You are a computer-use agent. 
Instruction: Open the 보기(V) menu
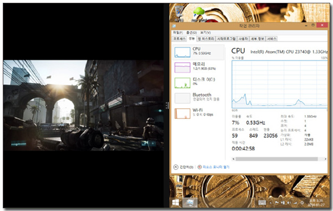(x=205, y=33)
